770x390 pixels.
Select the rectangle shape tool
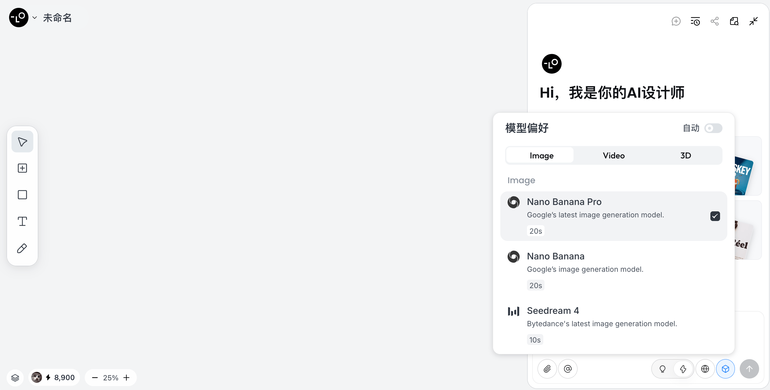tap(22, 195)
